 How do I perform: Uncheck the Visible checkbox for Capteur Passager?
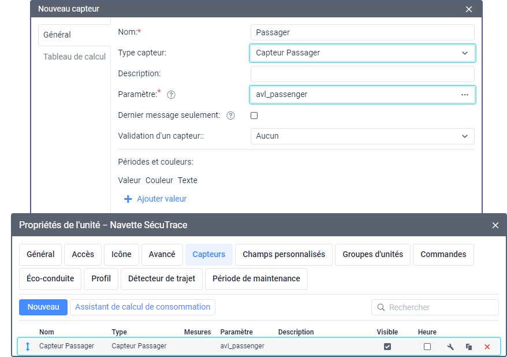pyautogui.click(x=387, y=347)
